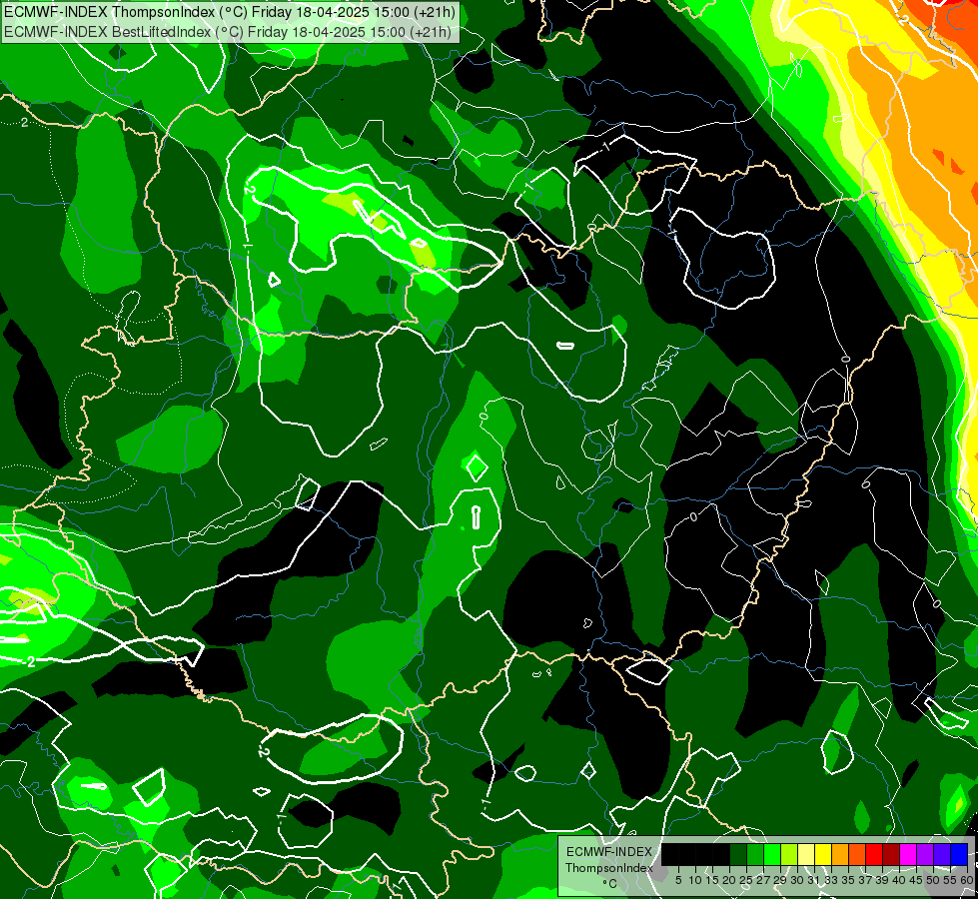Click the ThompsonIndex title line at top
The width and height of the screenshot is (978, 899).
pos(230,12)
